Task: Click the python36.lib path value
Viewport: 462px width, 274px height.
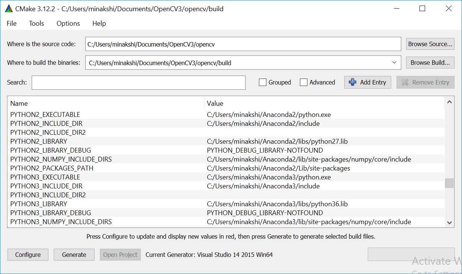Action: coord(278,204)
